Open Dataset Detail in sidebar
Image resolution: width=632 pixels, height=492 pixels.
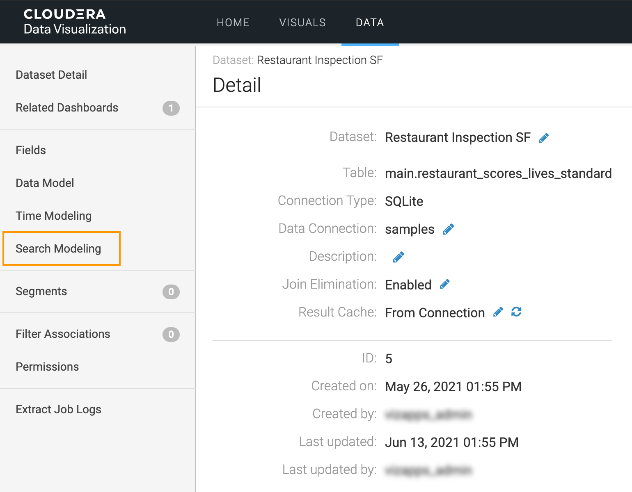point(51,75)
